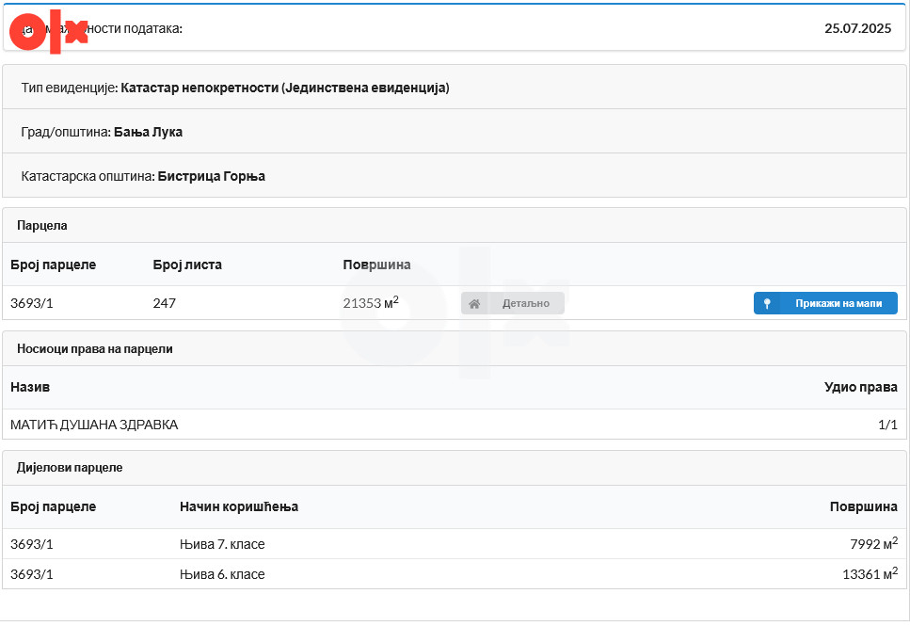Select the Град/општина Бања Лука row

455,132
